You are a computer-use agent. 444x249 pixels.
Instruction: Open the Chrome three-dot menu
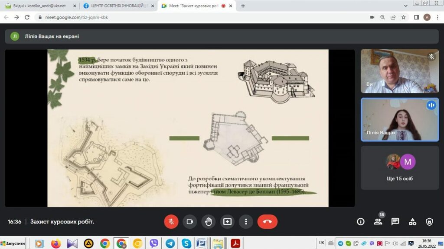(x=437, y=17)
